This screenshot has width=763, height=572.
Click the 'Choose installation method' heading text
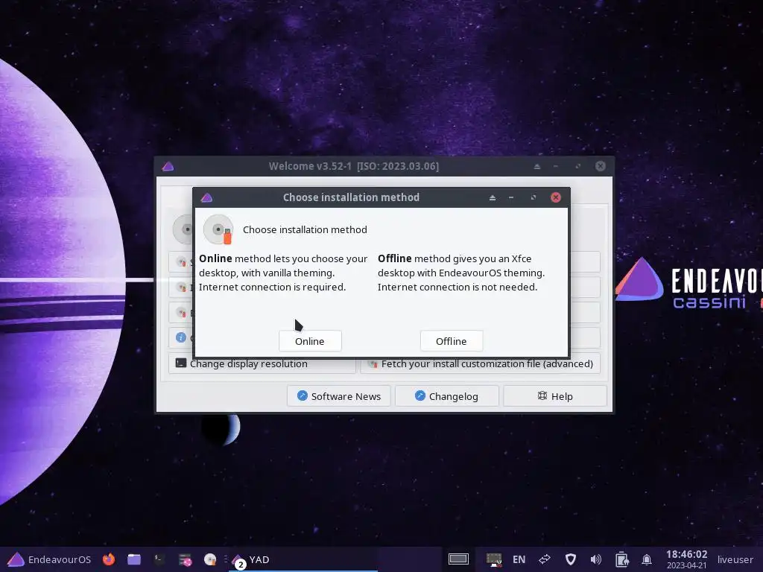[305, 229]
